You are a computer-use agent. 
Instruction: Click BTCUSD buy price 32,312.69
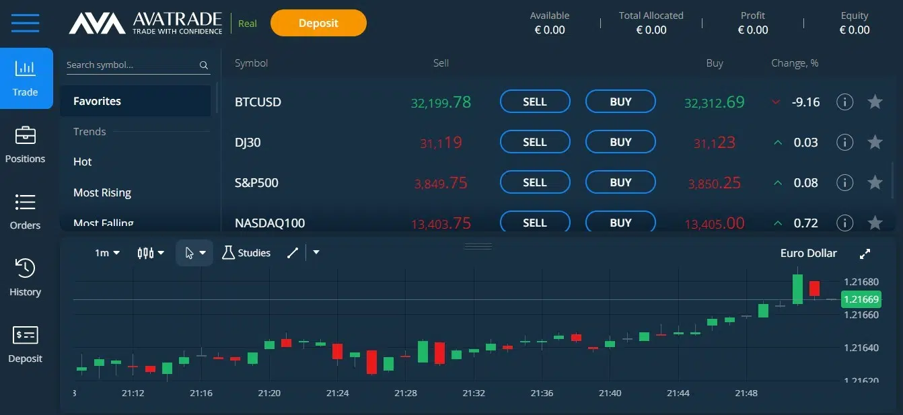[x=715, y=102]
